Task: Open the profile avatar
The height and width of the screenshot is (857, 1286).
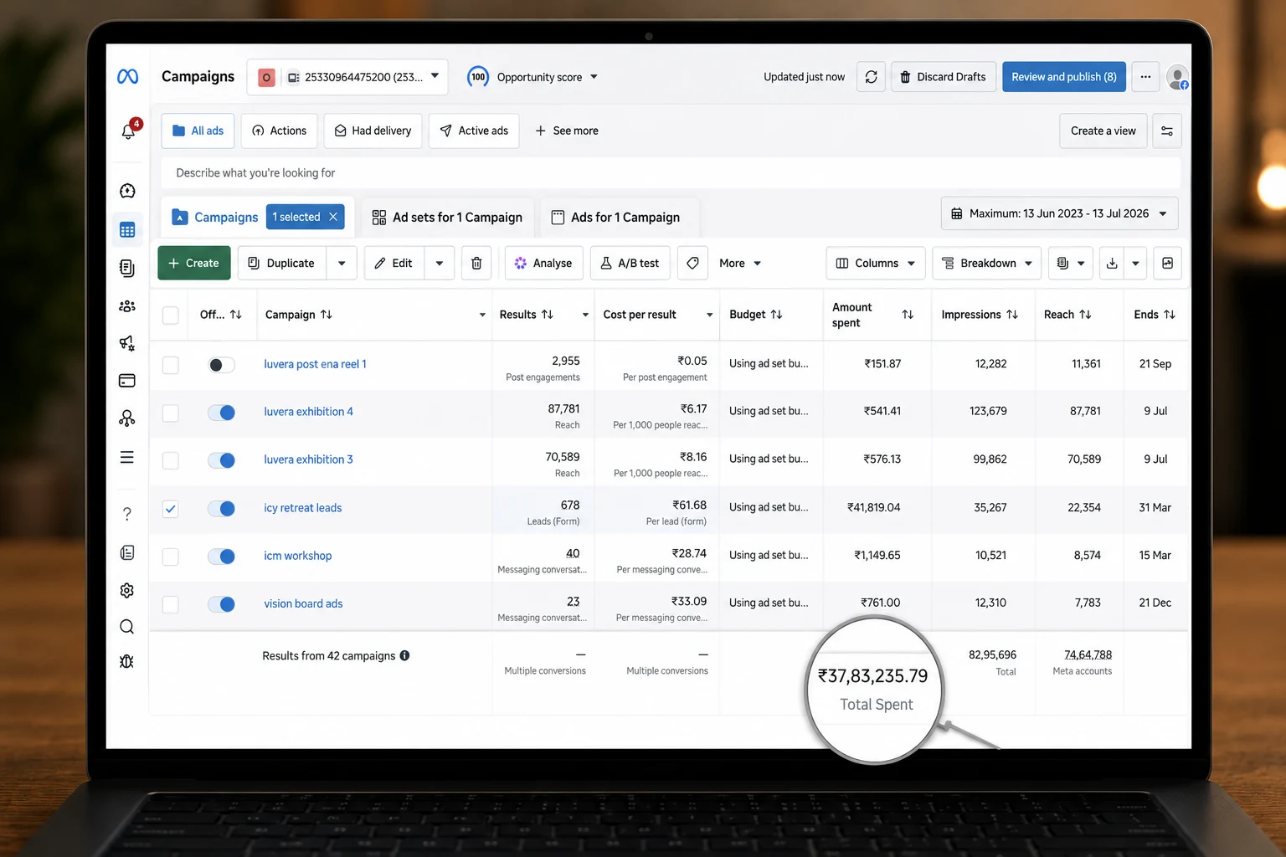Action: point(1178,78)
